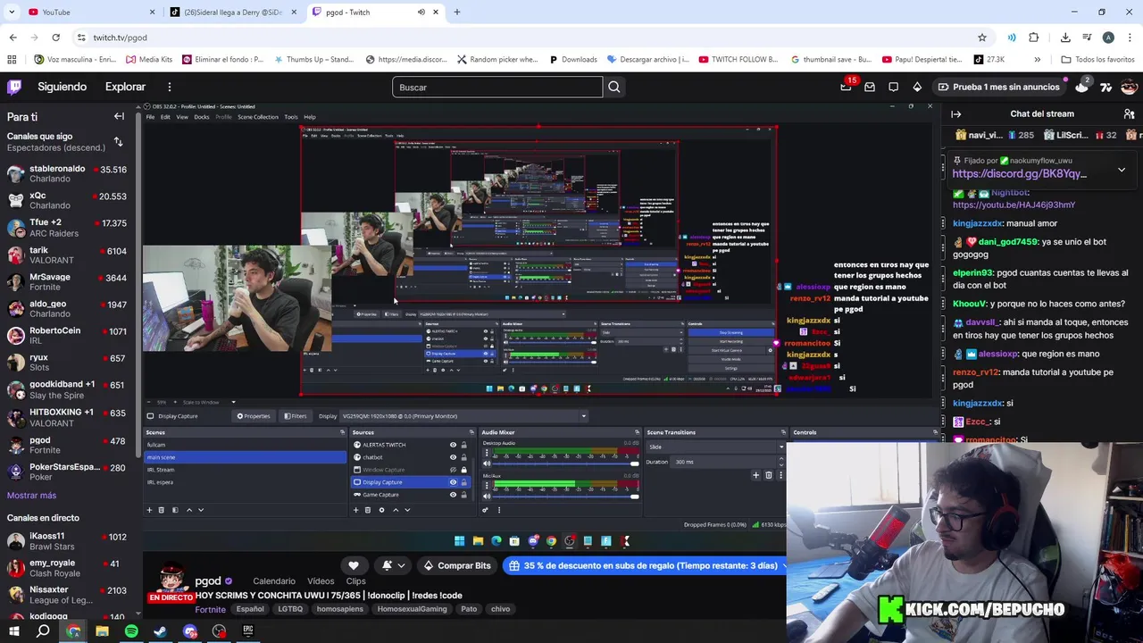Mute the Desktop Audio speaker icon

tap(487, 463)
